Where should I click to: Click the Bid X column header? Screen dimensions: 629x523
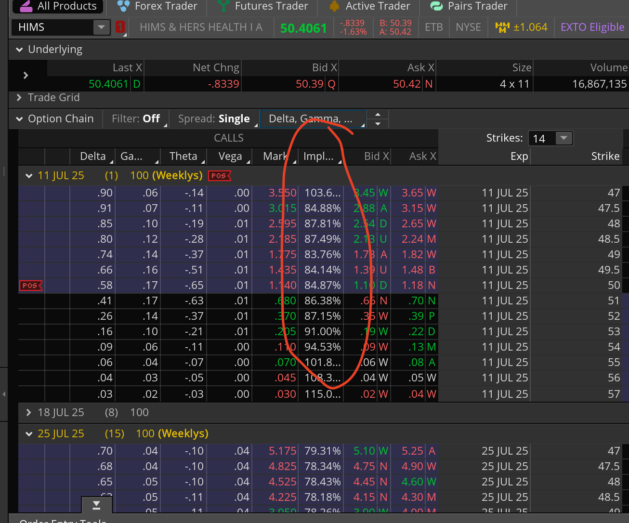coord(376,157)
